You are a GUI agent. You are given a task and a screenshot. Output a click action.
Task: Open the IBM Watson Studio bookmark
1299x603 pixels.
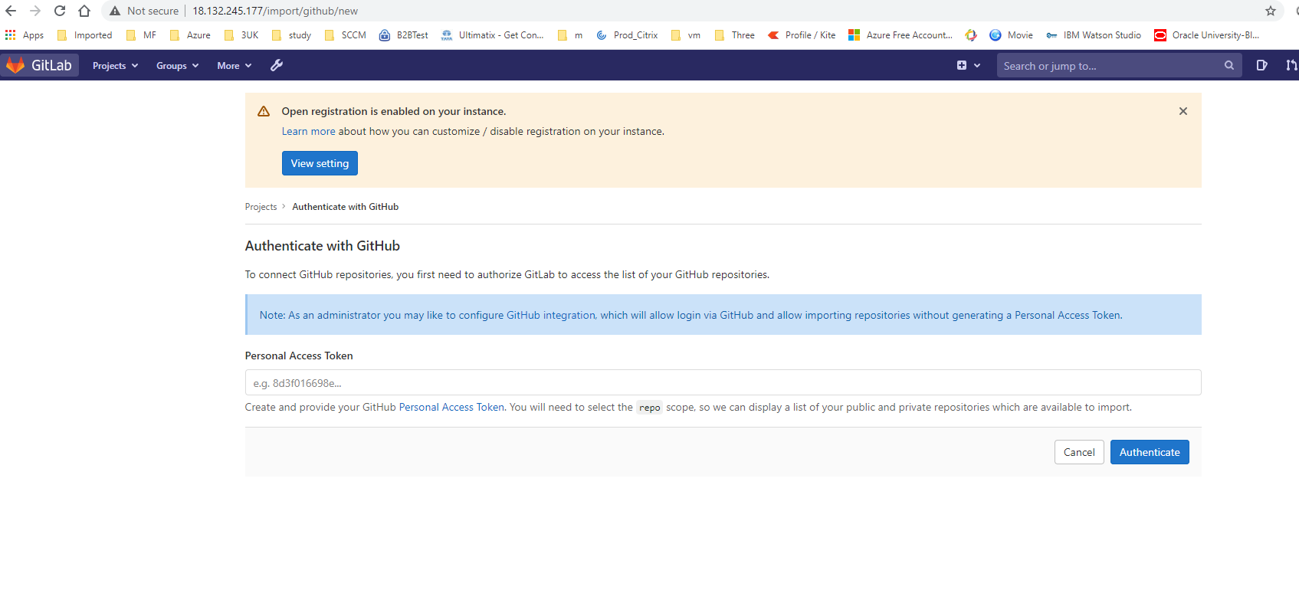click(x=1094, y=35)
